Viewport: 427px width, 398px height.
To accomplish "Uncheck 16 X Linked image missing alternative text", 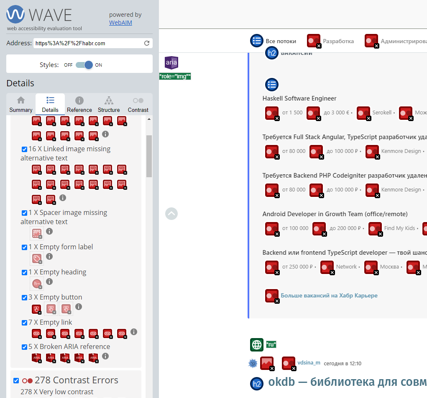I will coord(24,149).
